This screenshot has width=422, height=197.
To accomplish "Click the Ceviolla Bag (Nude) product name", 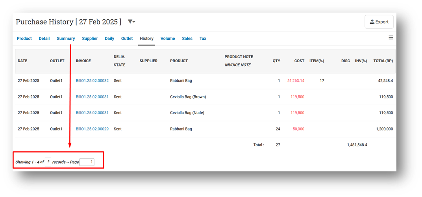I will click(187, 113).
